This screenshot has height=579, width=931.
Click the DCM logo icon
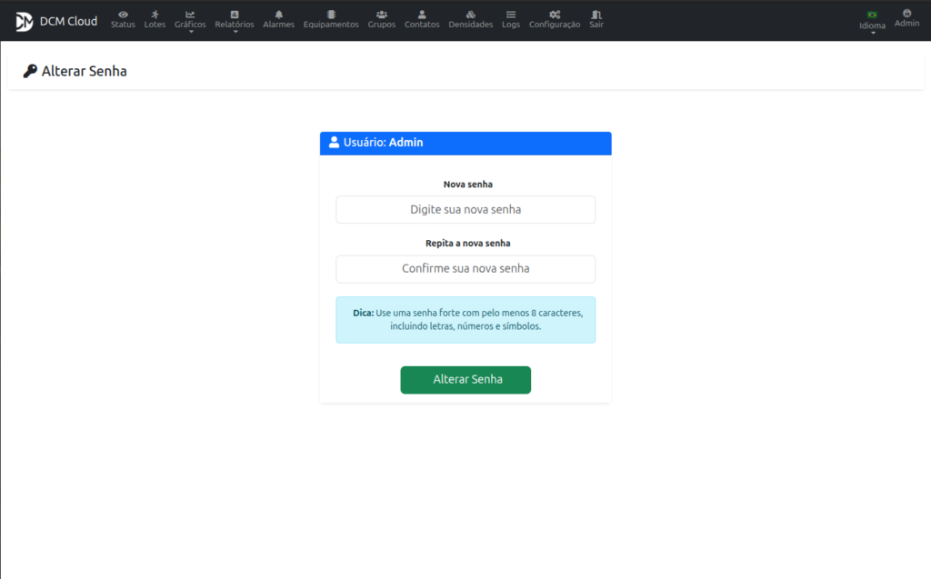click(25, 21)
